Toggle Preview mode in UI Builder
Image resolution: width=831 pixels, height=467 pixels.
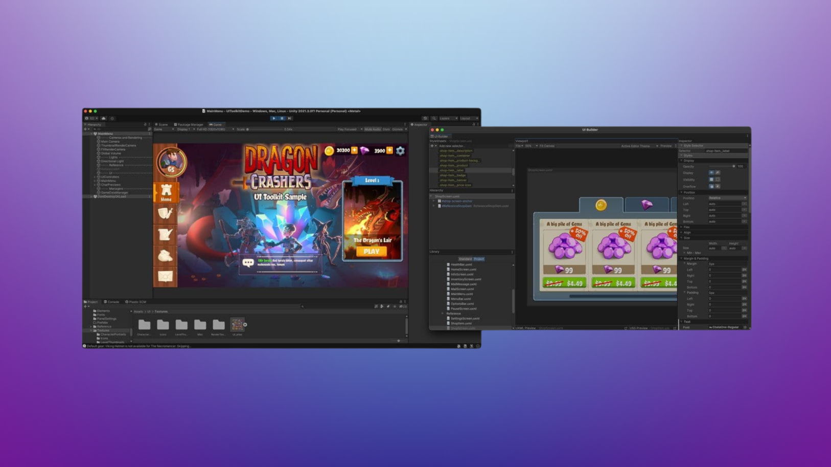tap(666, 146)
